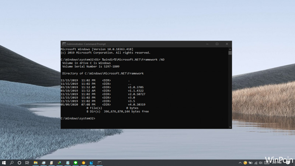Click the 'v3.0' directory entry
This screenshot has width=295, height=166.
coord(132,98)
